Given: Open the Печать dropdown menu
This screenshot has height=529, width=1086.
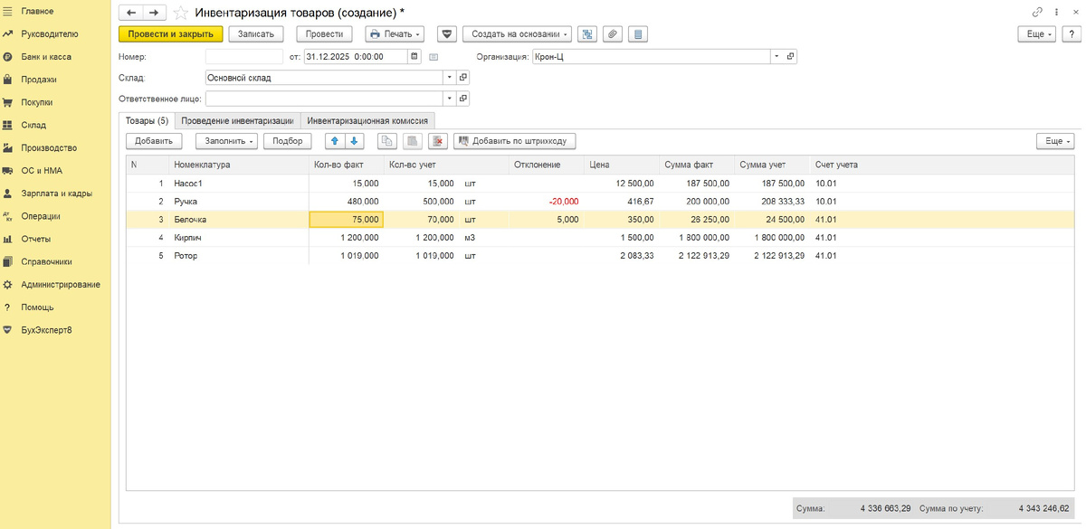Looking at the screenshot, I should 396,33.
